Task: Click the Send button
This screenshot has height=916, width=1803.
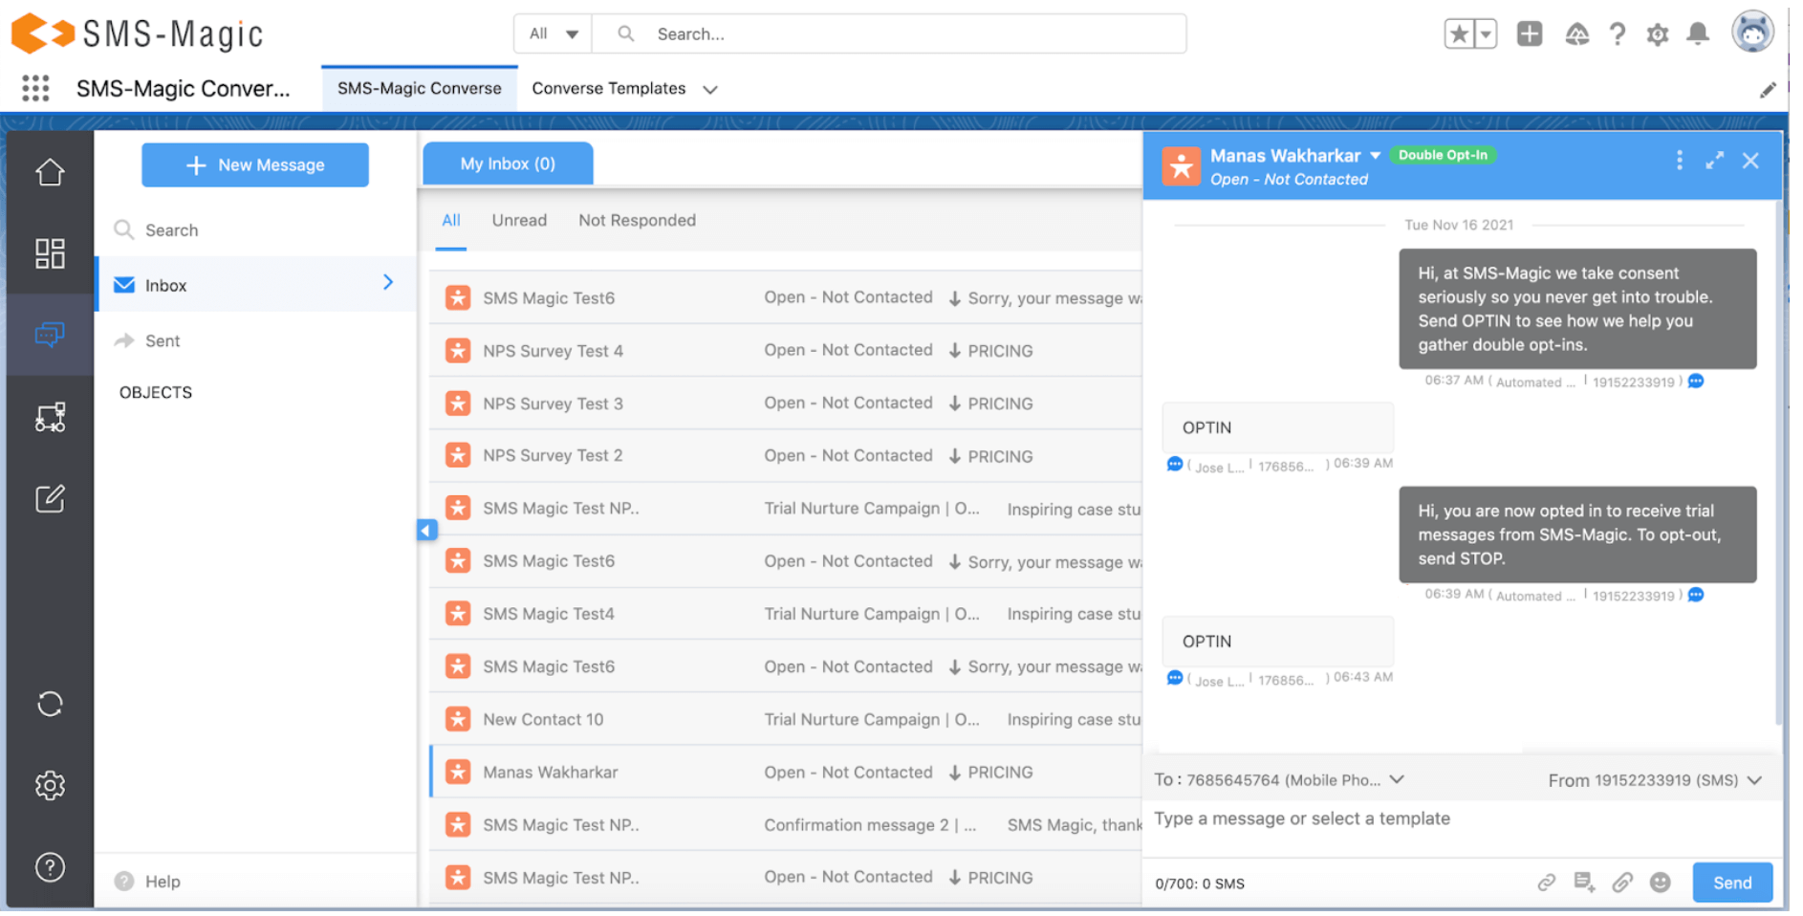Action: (x=1732, y=883)
